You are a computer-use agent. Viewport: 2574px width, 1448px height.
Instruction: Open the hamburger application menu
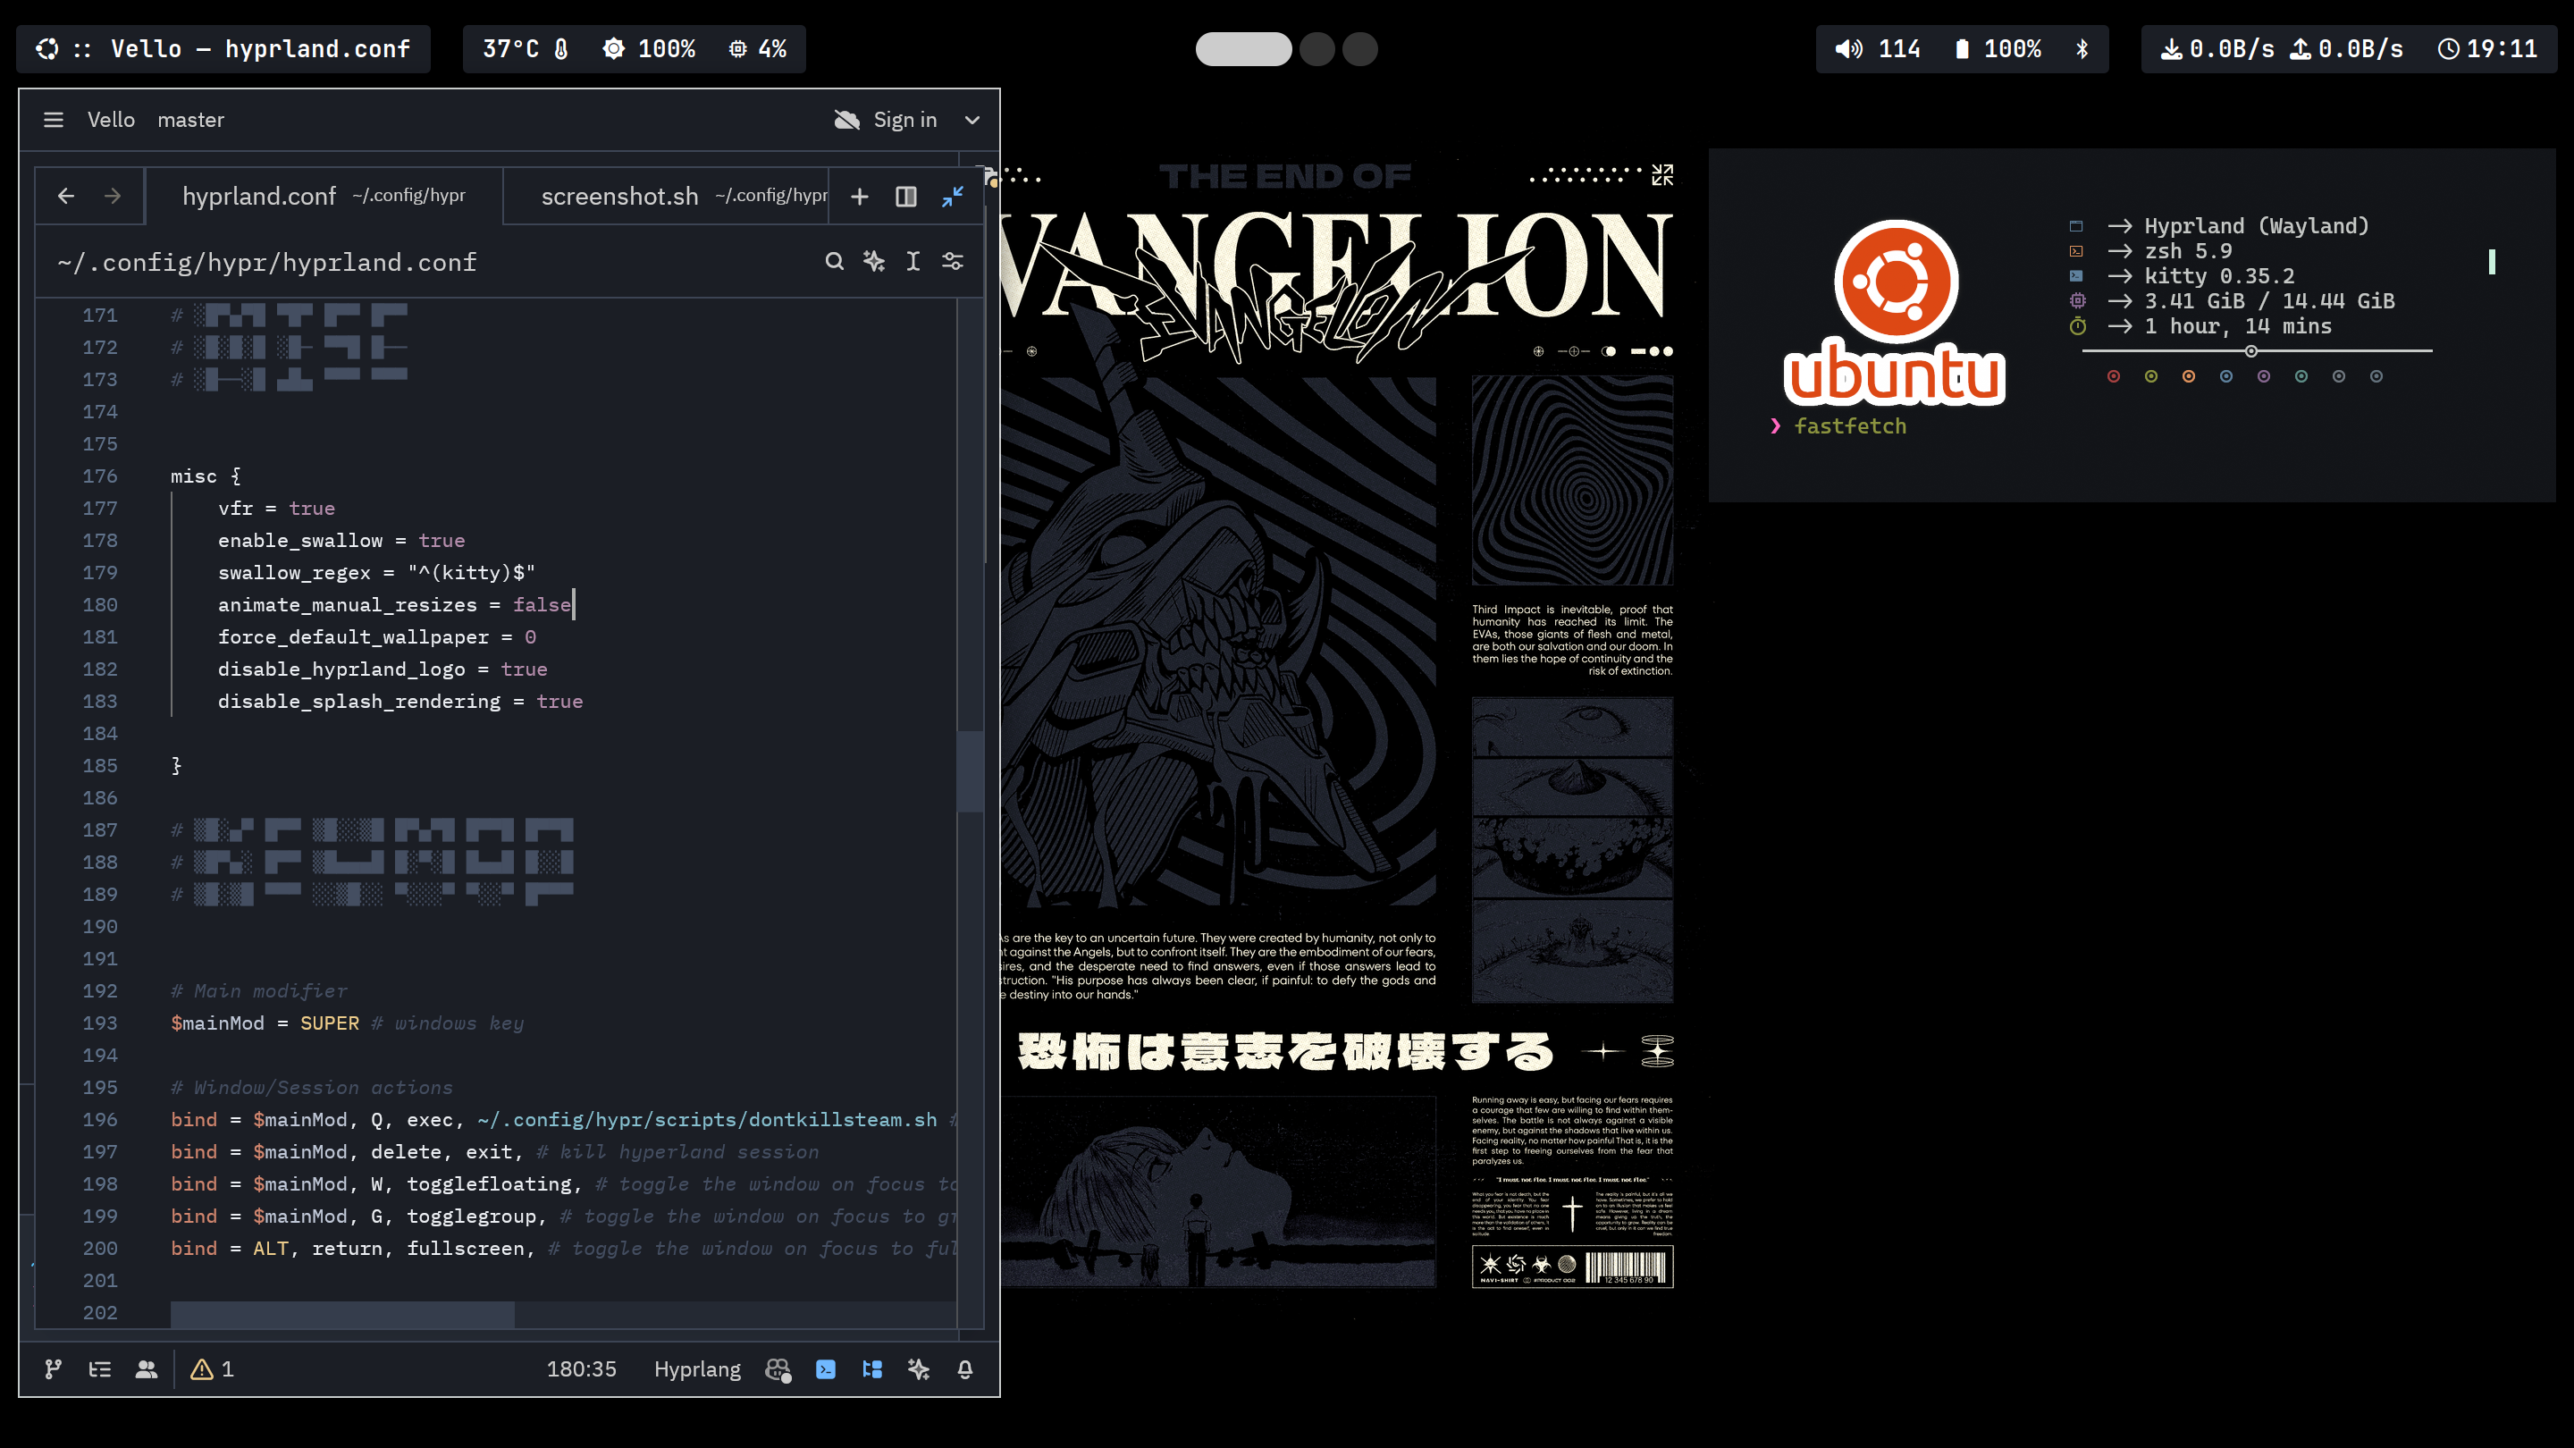(53, 120)
